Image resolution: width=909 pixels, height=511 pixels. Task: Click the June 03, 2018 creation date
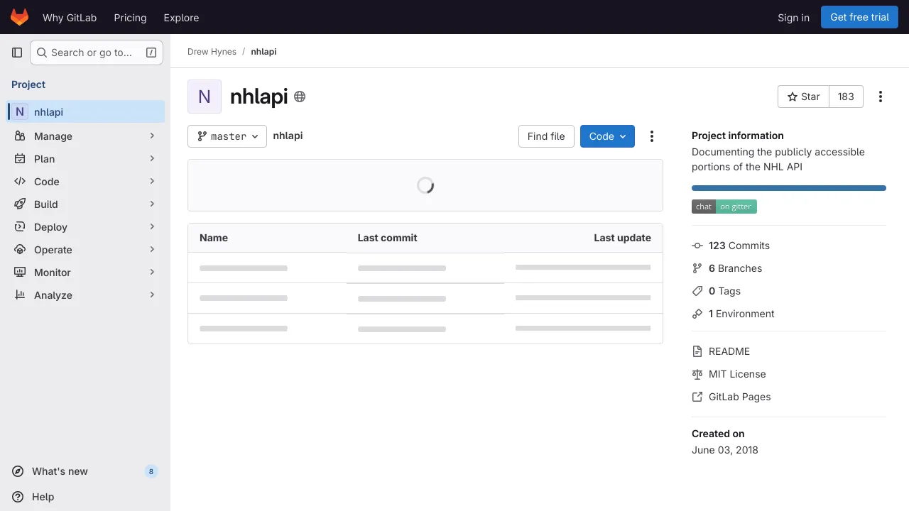pos(725,450)
